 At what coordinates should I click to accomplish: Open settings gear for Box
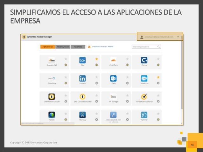coord(97,65)
